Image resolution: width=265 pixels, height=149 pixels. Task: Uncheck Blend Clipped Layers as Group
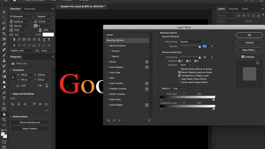179,72
